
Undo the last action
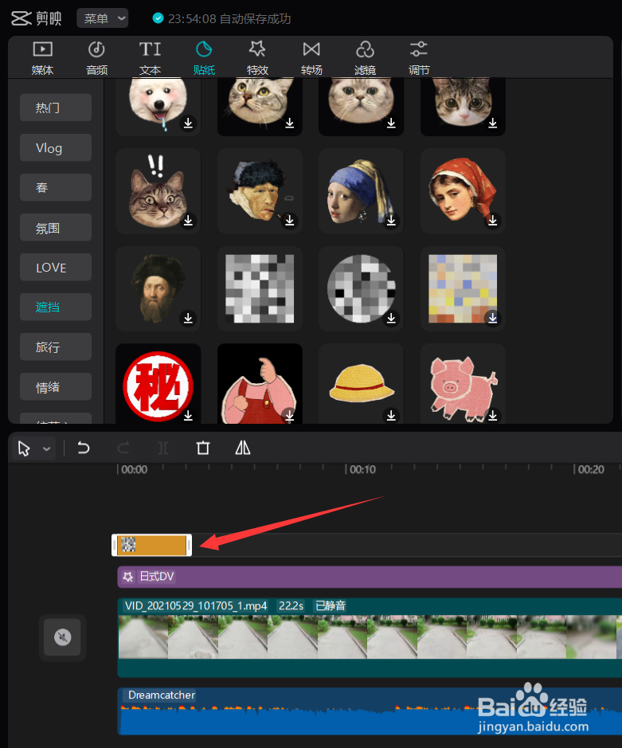point(84,448)
